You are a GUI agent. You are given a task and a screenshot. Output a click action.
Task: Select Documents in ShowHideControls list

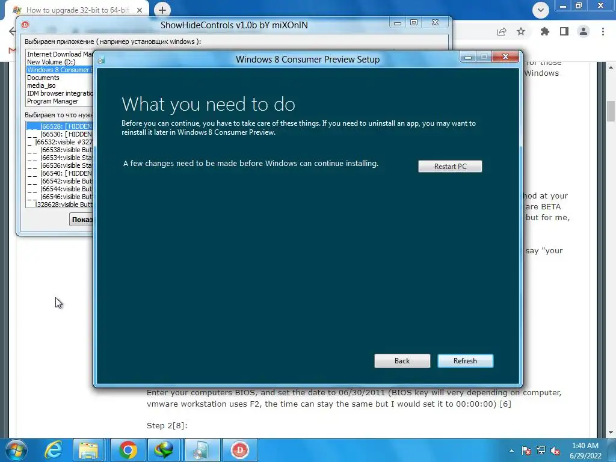coord(60,78)
